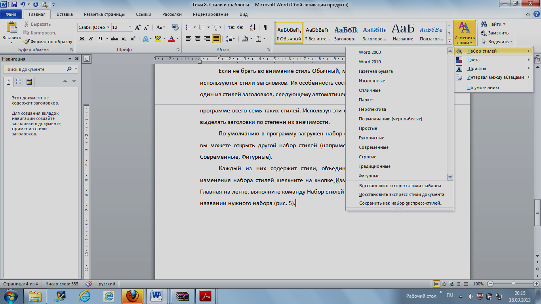
Task: Open Select (Выделить) dropdown
Action: 497,42
